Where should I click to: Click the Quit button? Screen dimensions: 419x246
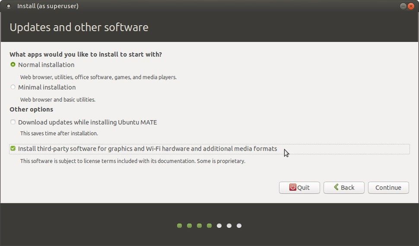point(299,188)
